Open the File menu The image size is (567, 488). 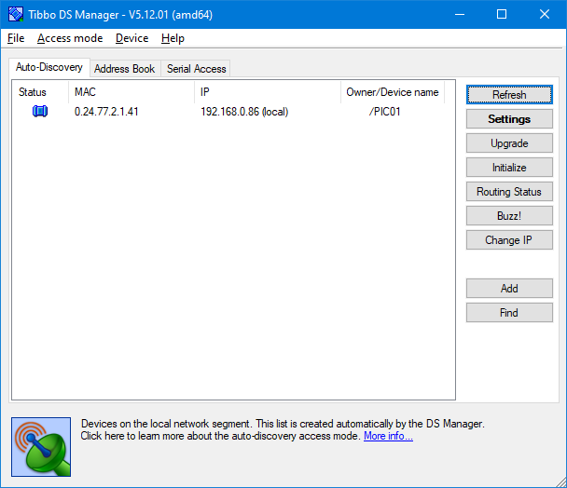(x=16, y=38)
